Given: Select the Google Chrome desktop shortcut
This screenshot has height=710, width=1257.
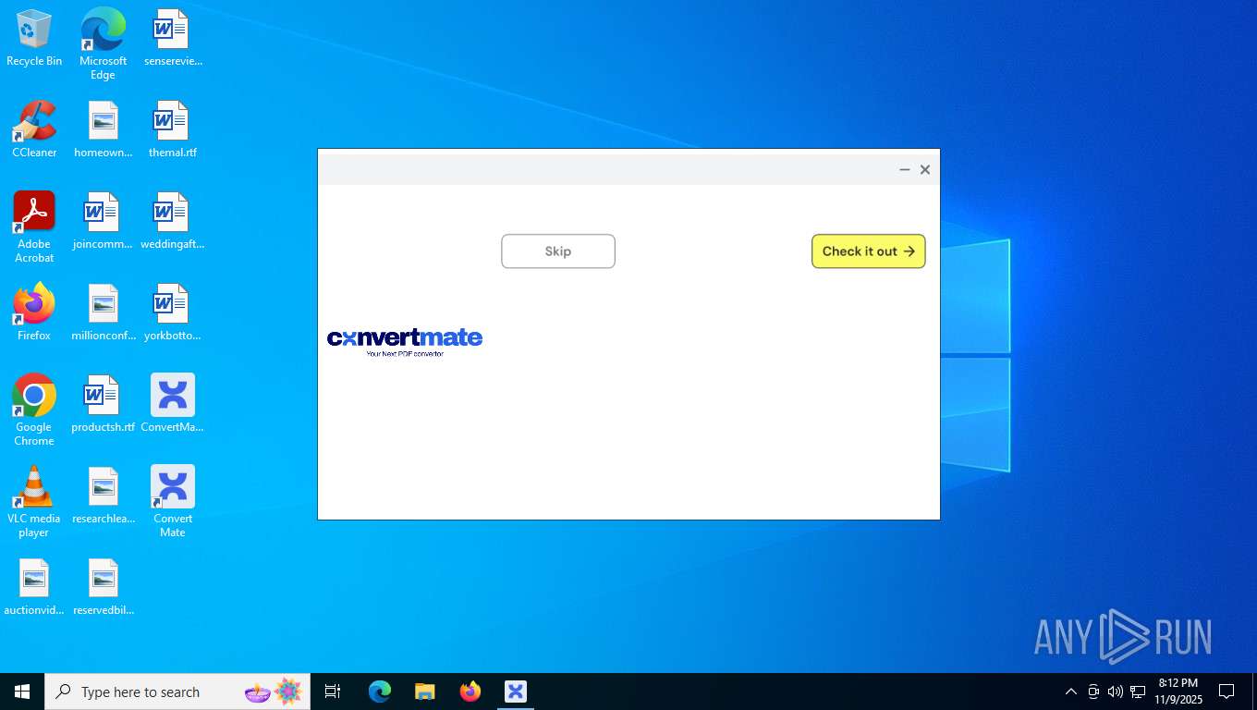Looking at the screenshot, I should point(34,410).
